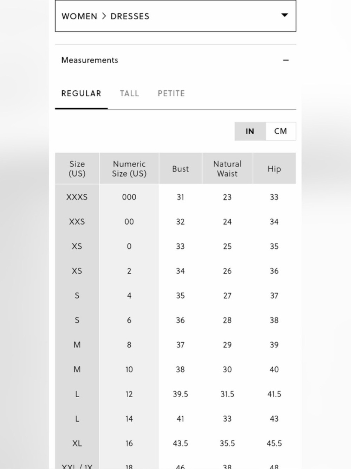The image size is (351, 469).
Task: Click the Measurements heading
Action: [90, 60]
